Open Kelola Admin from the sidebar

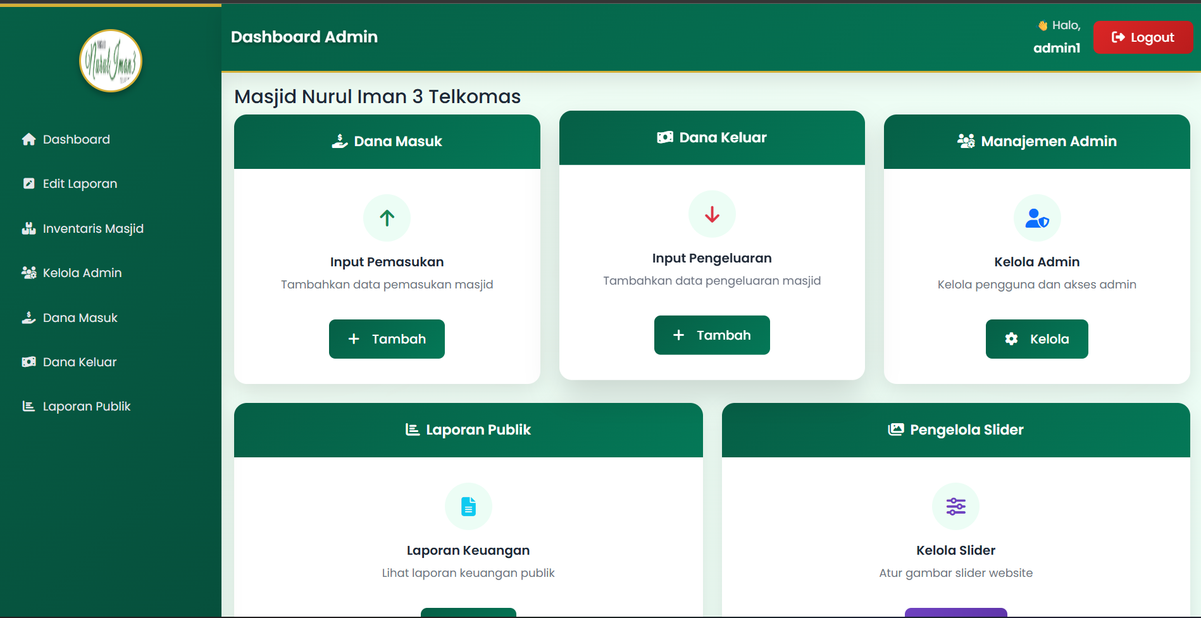tap(82, 273)
